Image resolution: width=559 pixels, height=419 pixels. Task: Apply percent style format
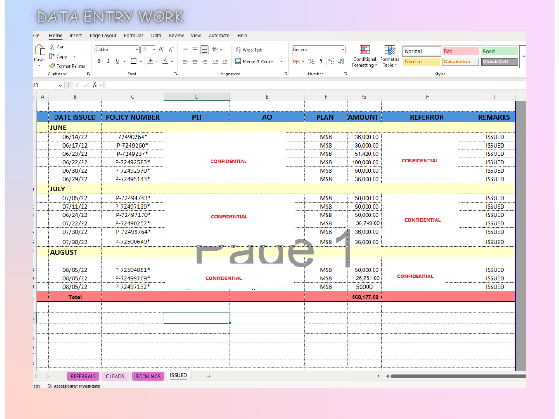click(311, 61)
